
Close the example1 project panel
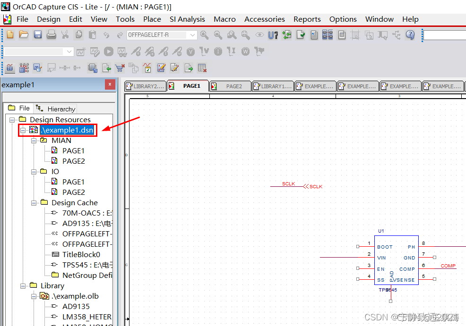tap(110, 85)
